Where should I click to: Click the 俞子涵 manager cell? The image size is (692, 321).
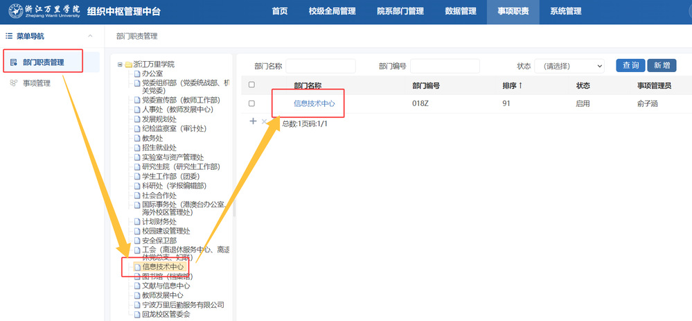648,104
